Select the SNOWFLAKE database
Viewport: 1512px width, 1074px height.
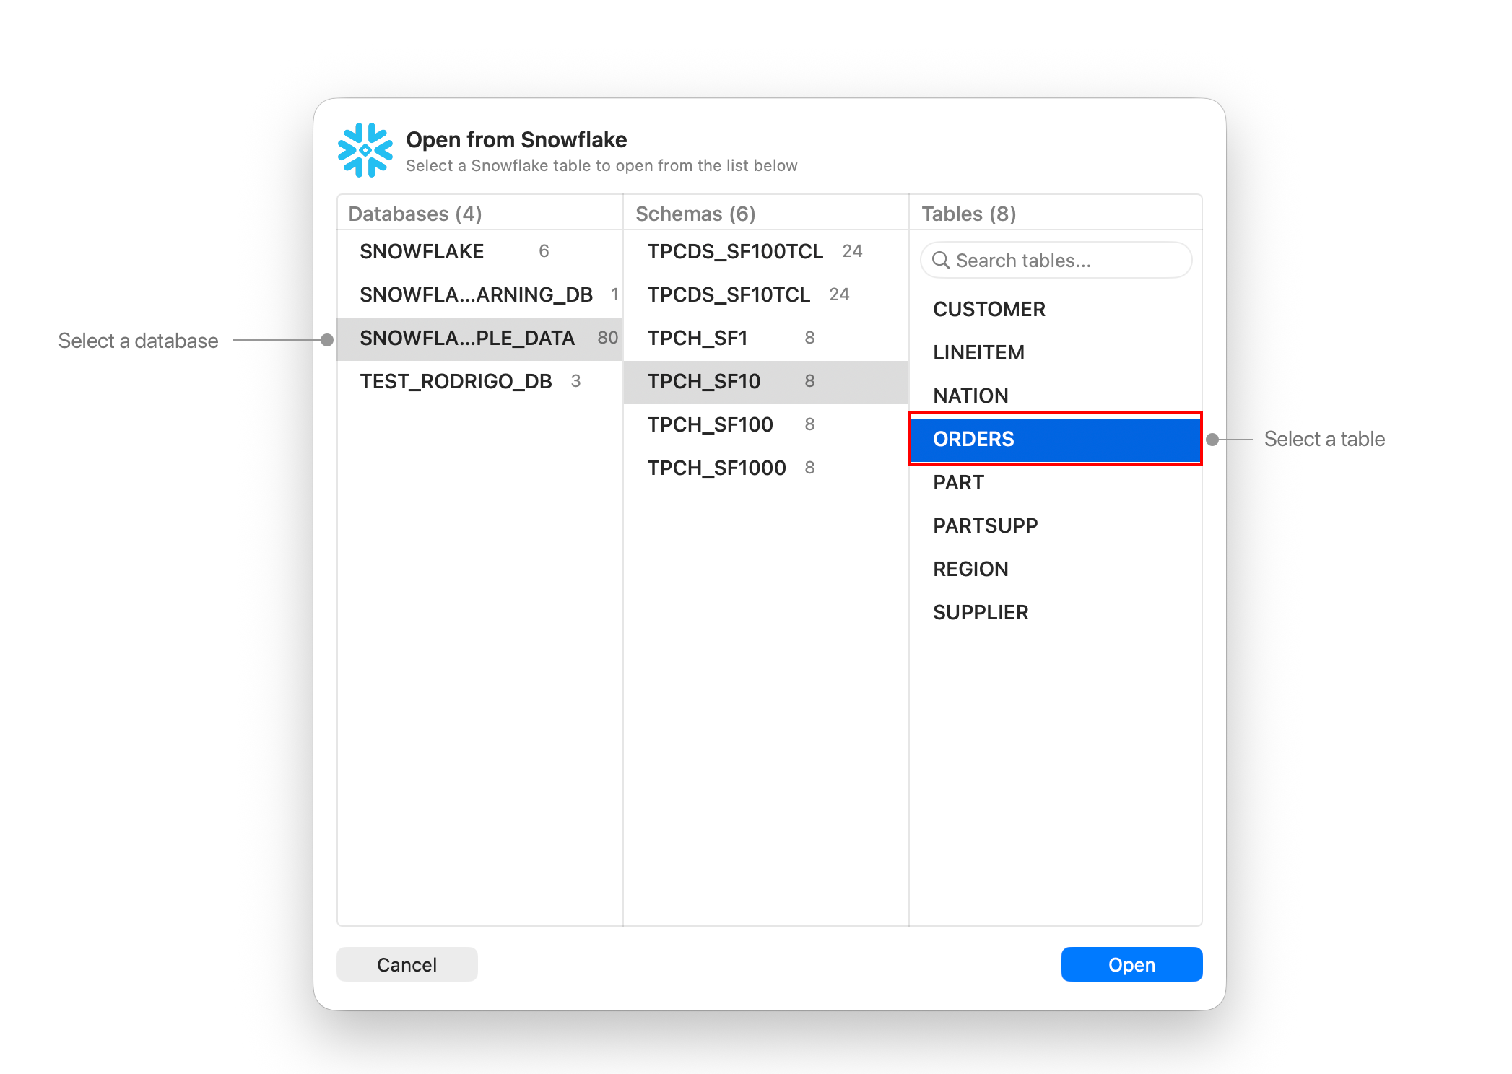479,251
